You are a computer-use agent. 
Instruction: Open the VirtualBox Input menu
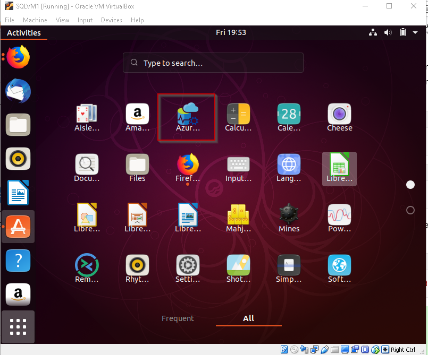85,20
